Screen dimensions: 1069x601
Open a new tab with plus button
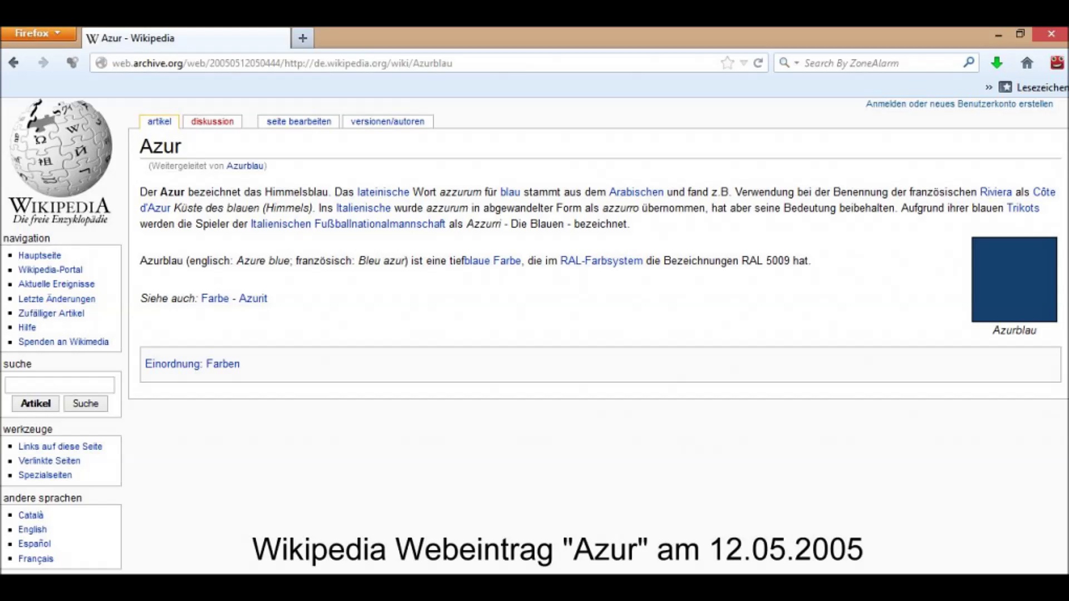click(302, 38)
